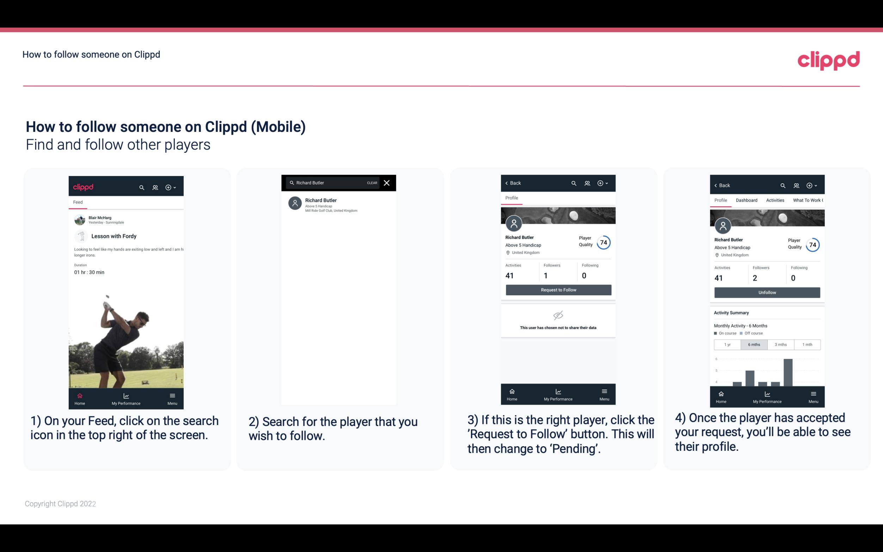Screen dimensions: 883x552
Task: Select the Dashboard tab on player page
Action: [x=747, y=200]
